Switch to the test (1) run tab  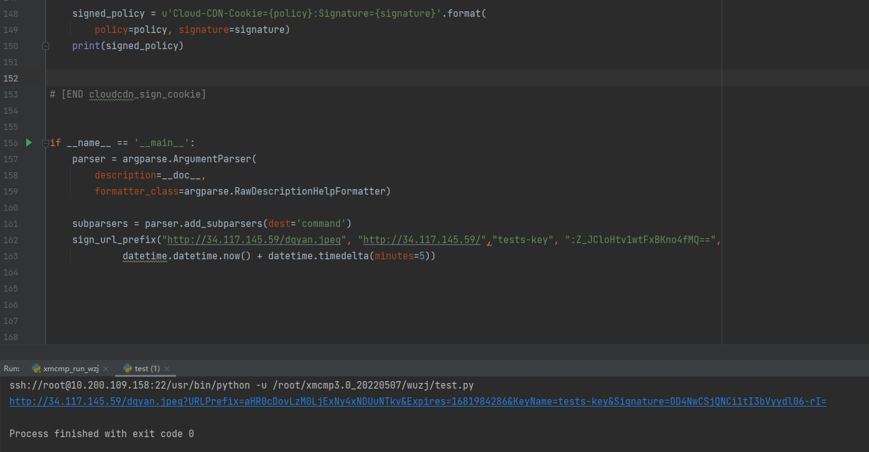(147, 369)
